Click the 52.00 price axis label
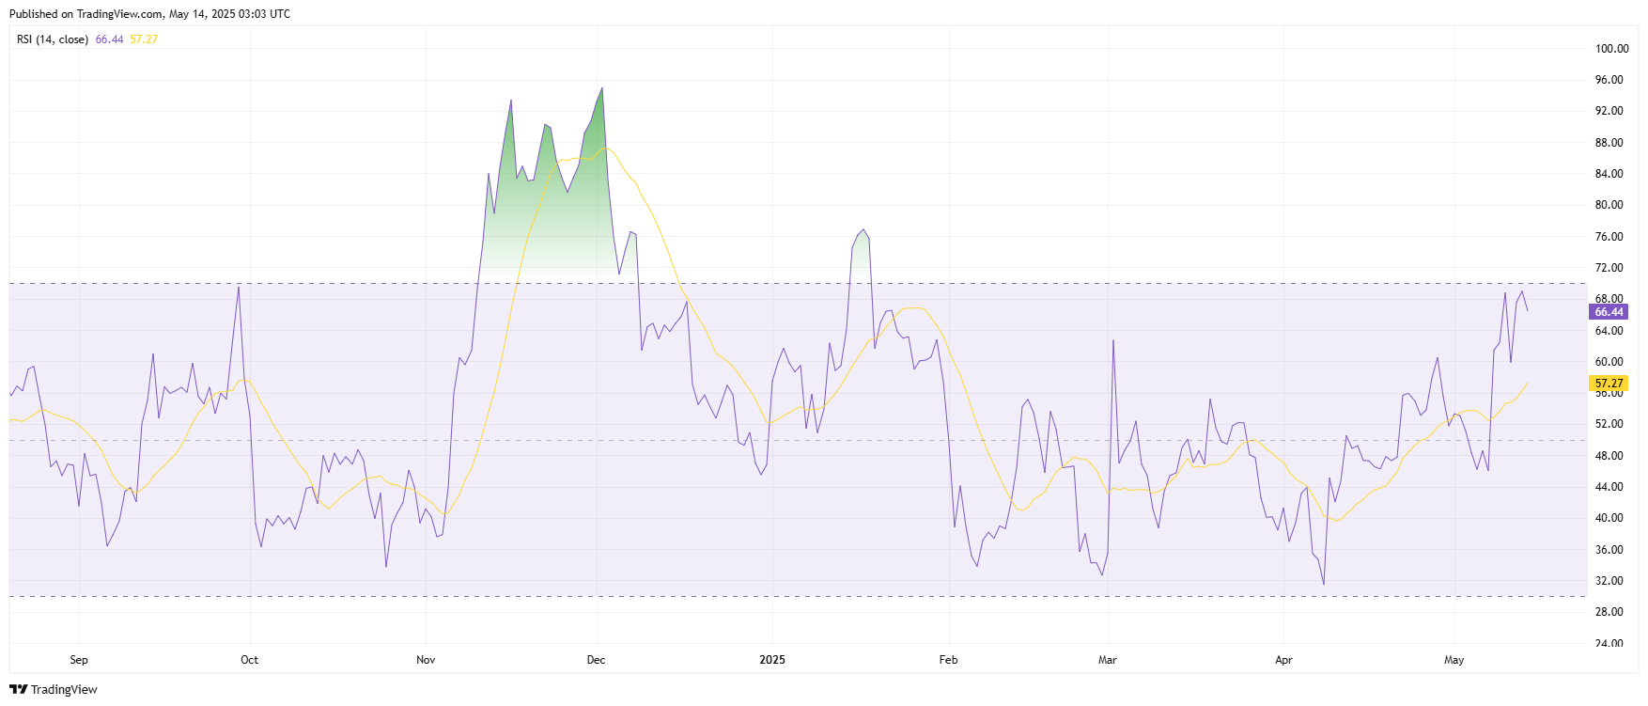Image resolution: width=1648 pixels, height=706 pixels. [x=1609, y=424]
